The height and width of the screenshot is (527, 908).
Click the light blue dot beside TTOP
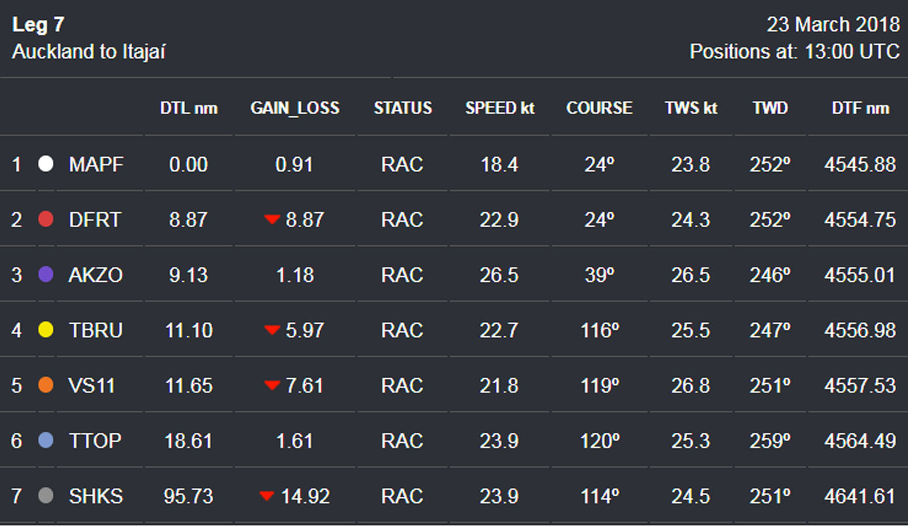point(46,440)
